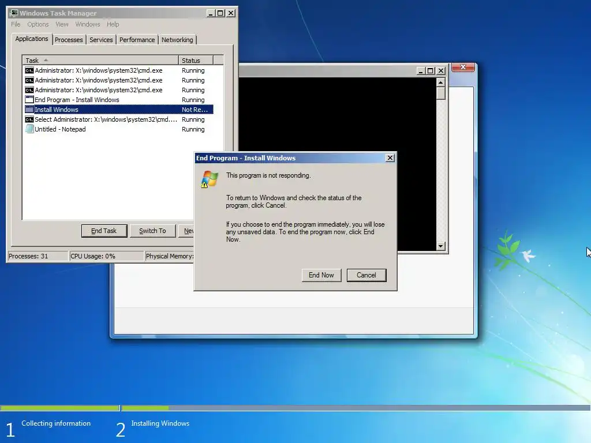The width and height of the screenshot is (591, 443).
Task: Click the command prompt scrollbar up arrow
Action: point(440,82)
